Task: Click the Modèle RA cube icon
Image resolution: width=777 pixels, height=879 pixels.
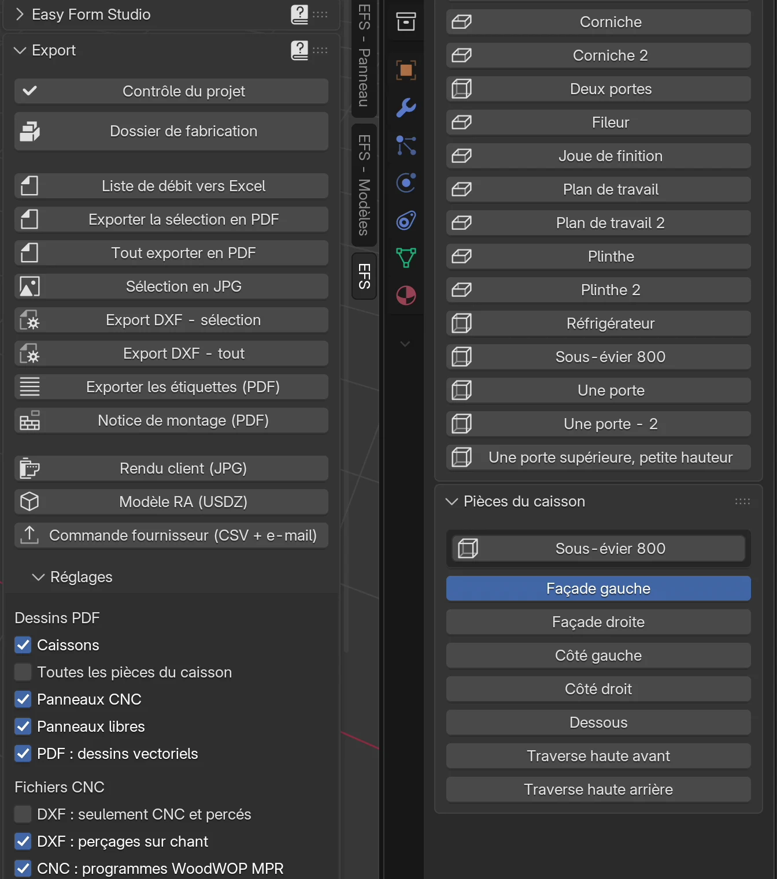Action: tap(29, 502)
